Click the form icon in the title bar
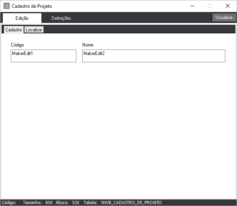237x206 pixels. click(x=7, y=6)
